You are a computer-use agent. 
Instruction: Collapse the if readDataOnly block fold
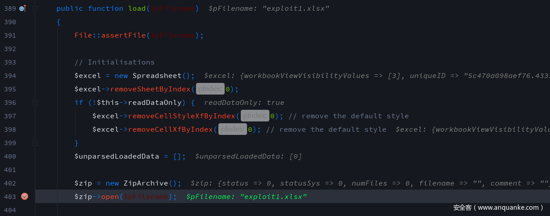click(35, 103)
